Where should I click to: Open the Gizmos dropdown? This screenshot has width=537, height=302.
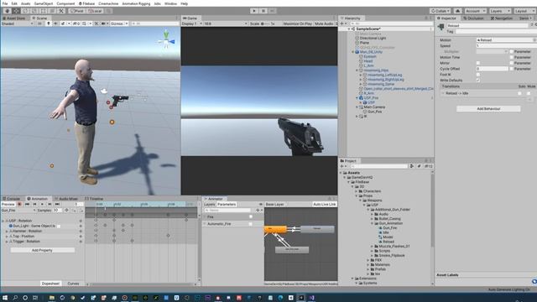click(x=119, y=23)
